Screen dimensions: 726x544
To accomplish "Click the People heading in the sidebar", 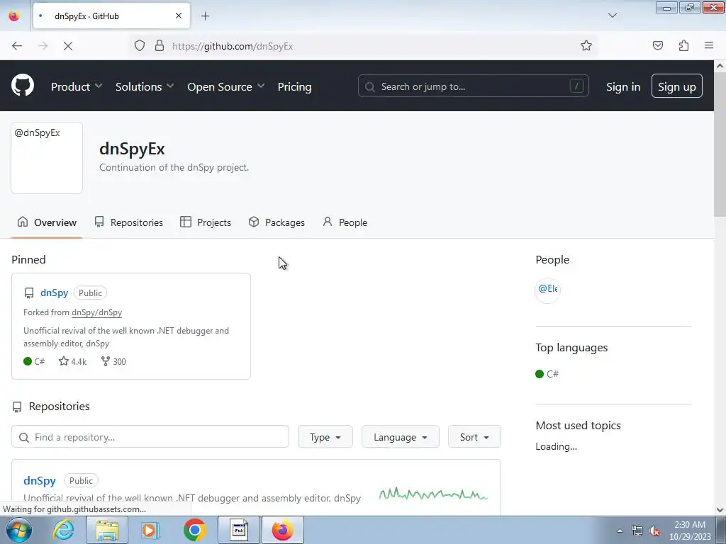I will pos(552,259).
